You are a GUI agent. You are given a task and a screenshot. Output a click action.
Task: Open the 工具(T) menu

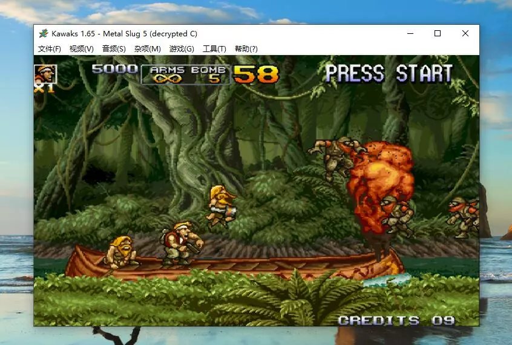point(214,49)
